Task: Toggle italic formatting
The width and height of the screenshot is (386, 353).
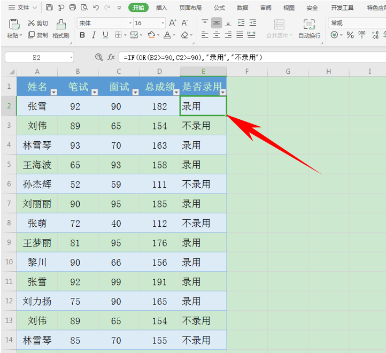Action: click(94, 35)
